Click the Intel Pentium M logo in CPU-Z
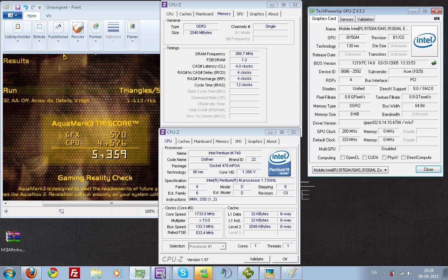Screen dimensions: 448x280 click(279, 163)
